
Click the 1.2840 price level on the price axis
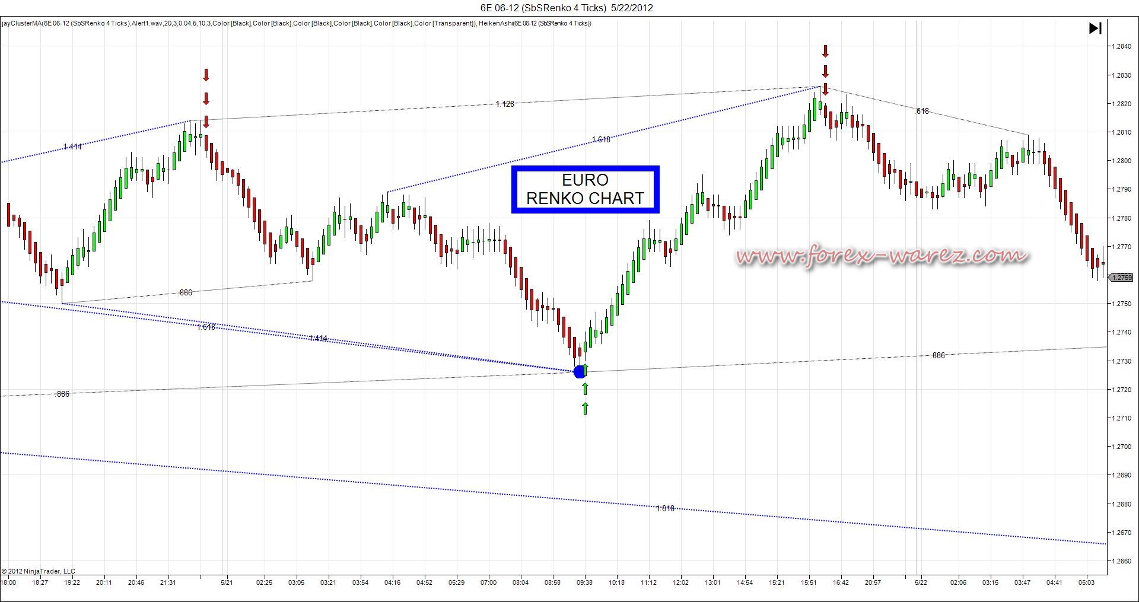click(x=1121, y=46)
